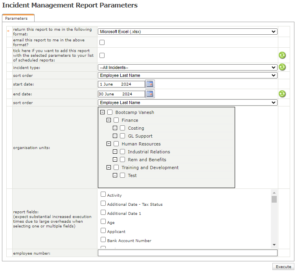Click the employee number input field
Image resolution: width=296 pixels, height=272 pixels.
187,253
